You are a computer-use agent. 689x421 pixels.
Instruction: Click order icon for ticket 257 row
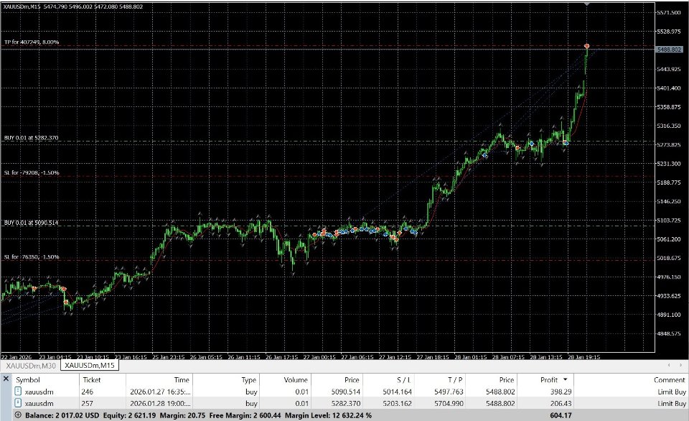click(x=18, y=403)
